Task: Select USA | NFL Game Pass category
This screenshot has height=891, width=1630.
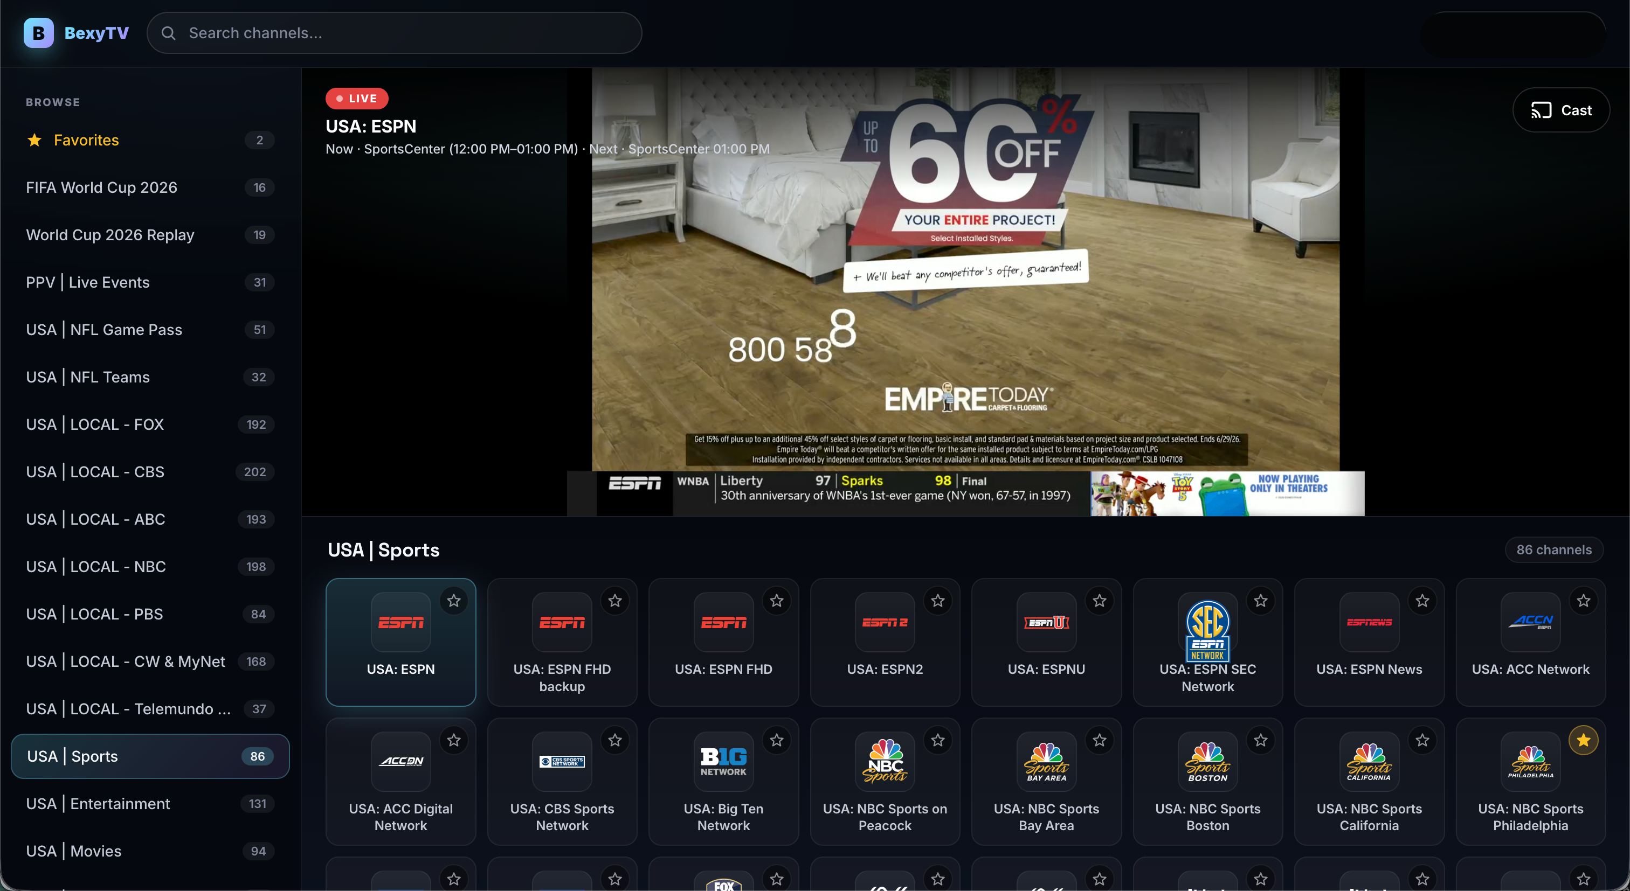Action: (150, 330)
